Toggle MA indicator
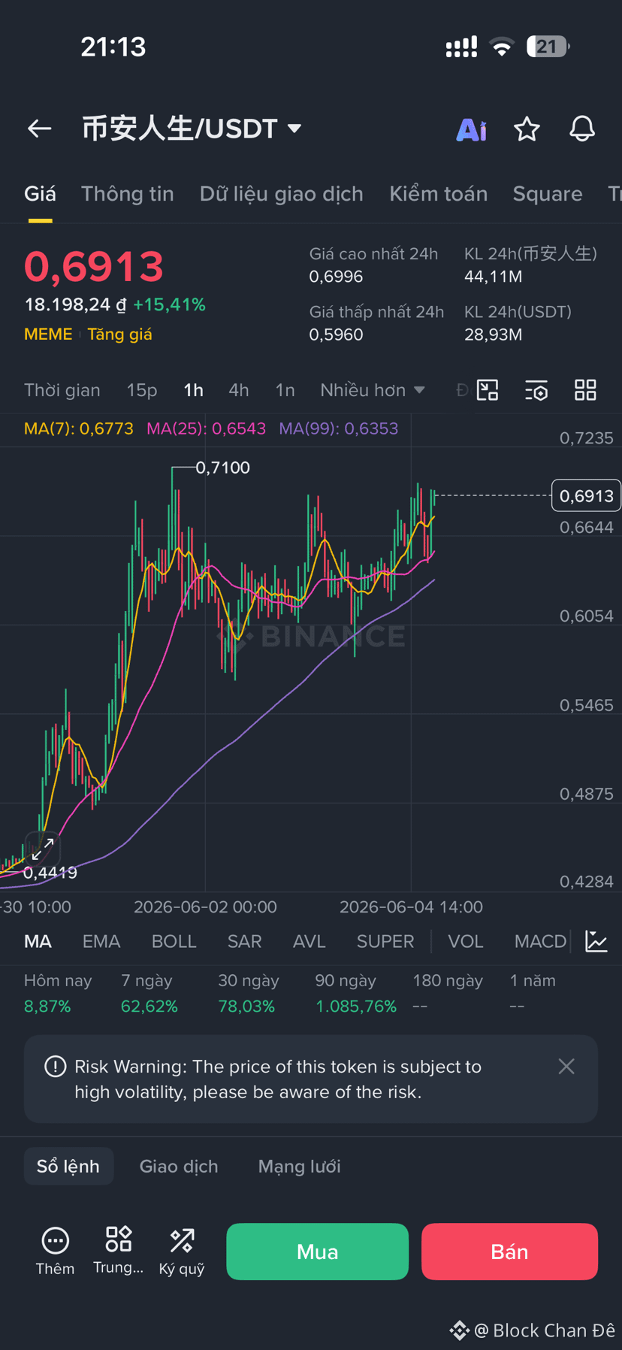This screenshot has width=622, height=1350. [x=38, y=941]
